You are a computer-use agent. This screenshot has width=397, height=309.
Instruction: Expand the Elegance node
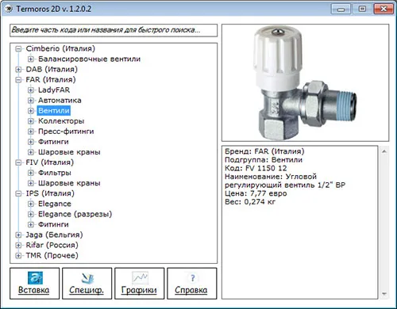click(x=31, y=204)
